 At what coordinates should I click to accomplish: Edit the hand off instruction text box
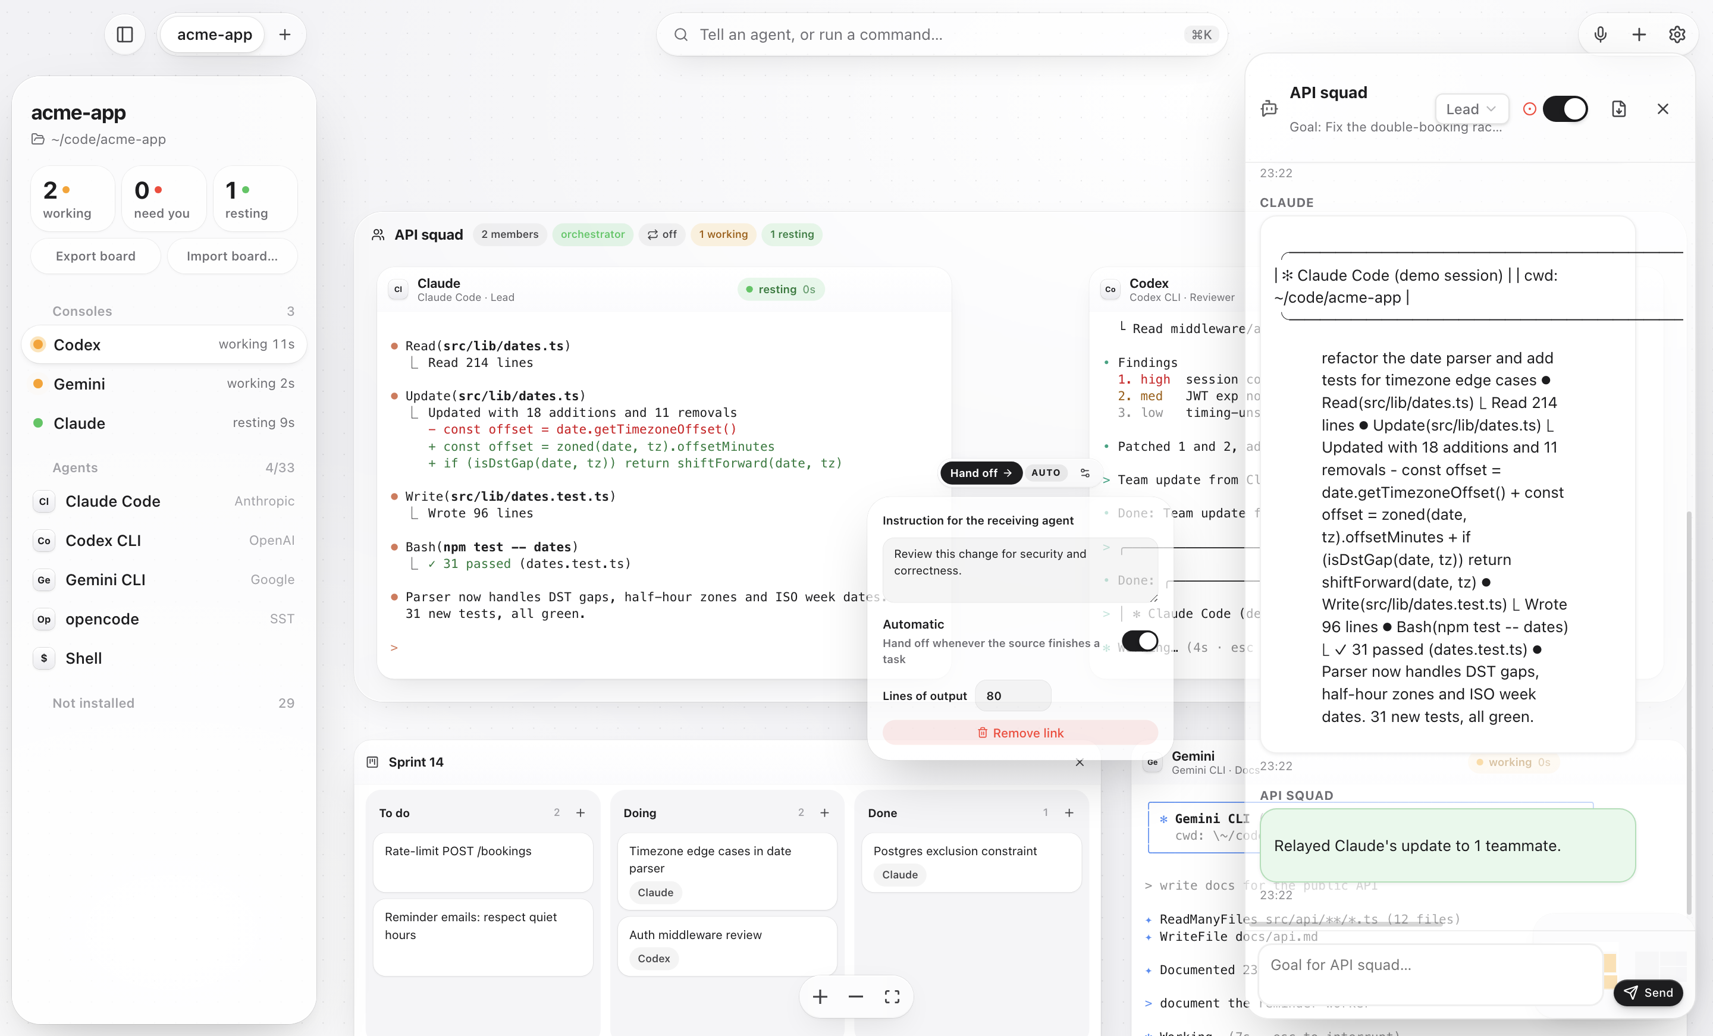pyautogui.click(x=1020, y=570)
